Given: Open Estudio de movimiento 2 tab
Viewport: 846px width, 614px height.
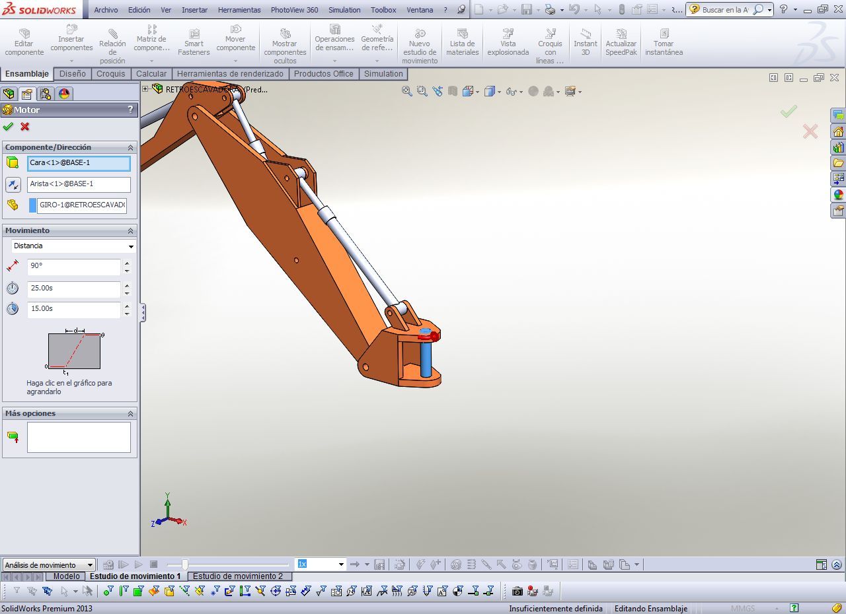Looking at the screenshot, I should pos(238,576).
